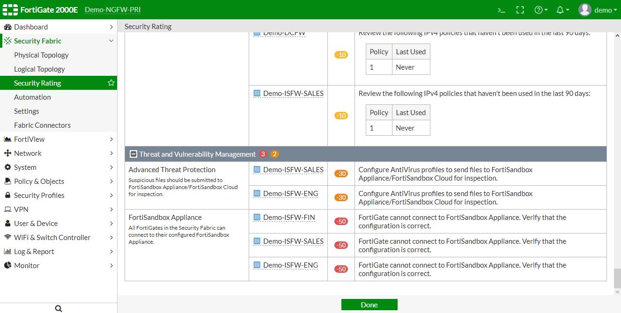Open the help question mark menu

(541, 10)
